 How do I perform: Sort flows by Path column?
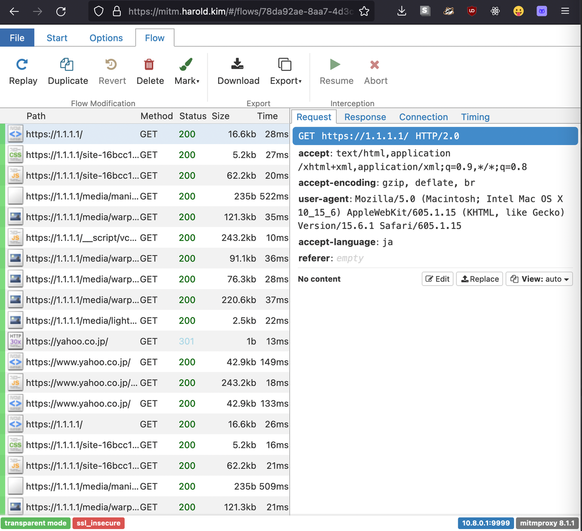click(36, 116)
